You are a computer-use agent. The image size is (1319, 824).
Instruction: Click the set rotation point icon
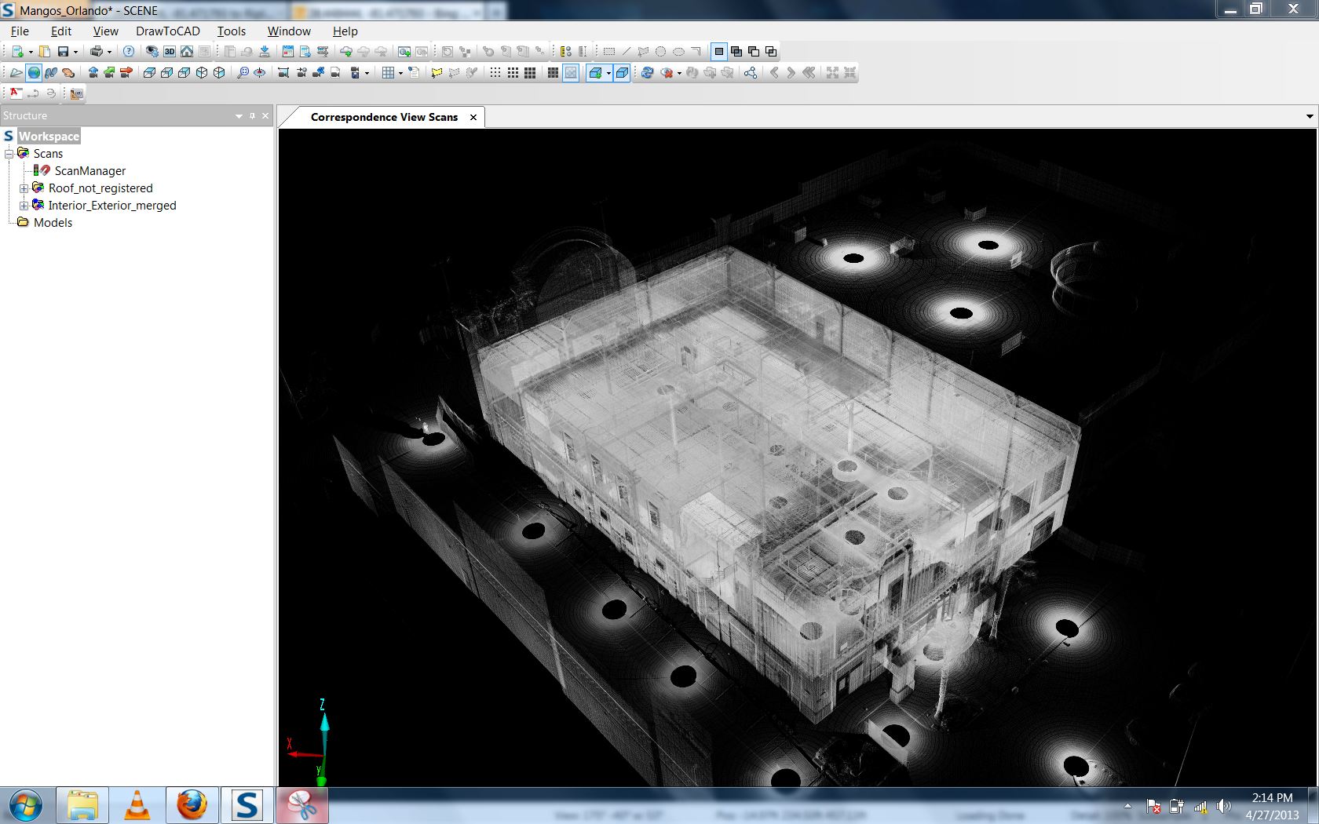click(x=259, y=72)
